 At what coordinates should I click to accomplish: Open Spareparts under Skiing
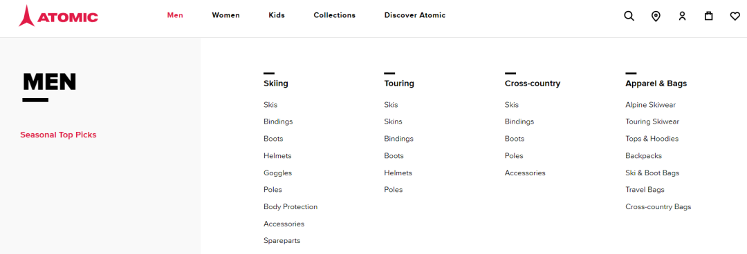click(x=282, y=241)
